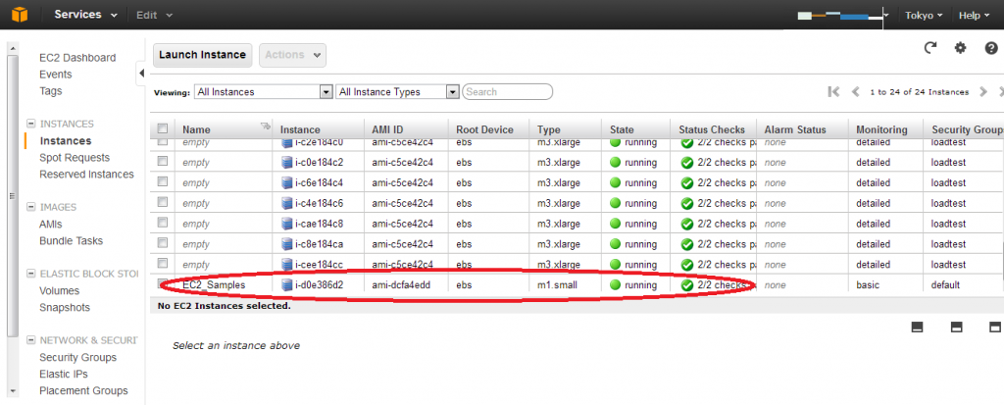Viewport: 1004px width, 405px height.
Task: Click green running icon for i-cee184cc
Action: 616,265
